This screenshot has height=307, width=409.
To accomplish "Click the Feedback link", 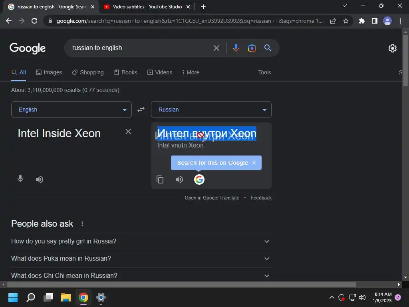I will (x=261, y=197).
